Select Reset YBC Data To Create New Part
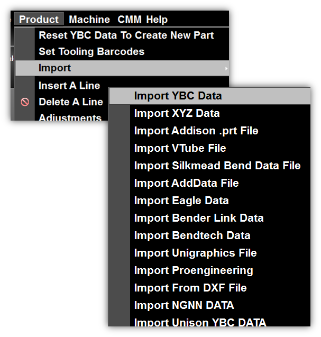321x337 pixels. point(126,35)
